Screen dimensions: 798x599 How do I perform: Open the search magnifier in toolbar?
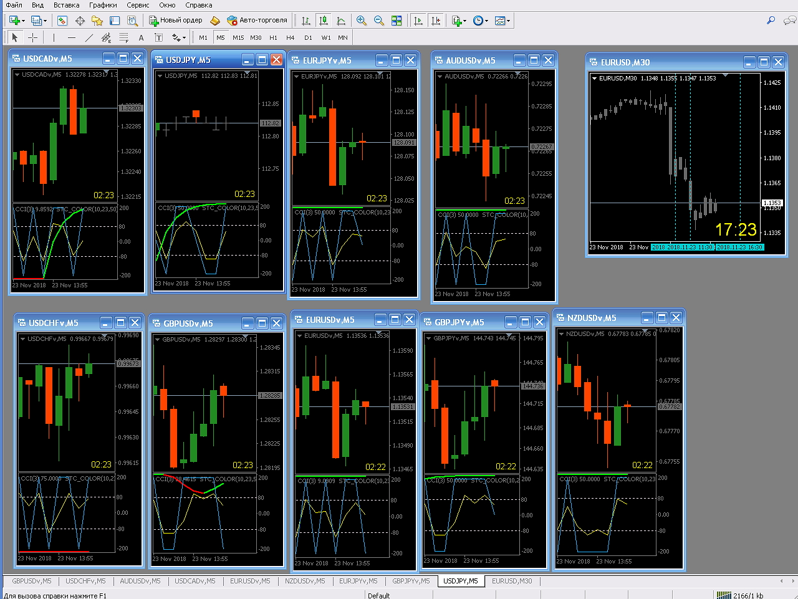pyautogui.click(x=771, y=21)
